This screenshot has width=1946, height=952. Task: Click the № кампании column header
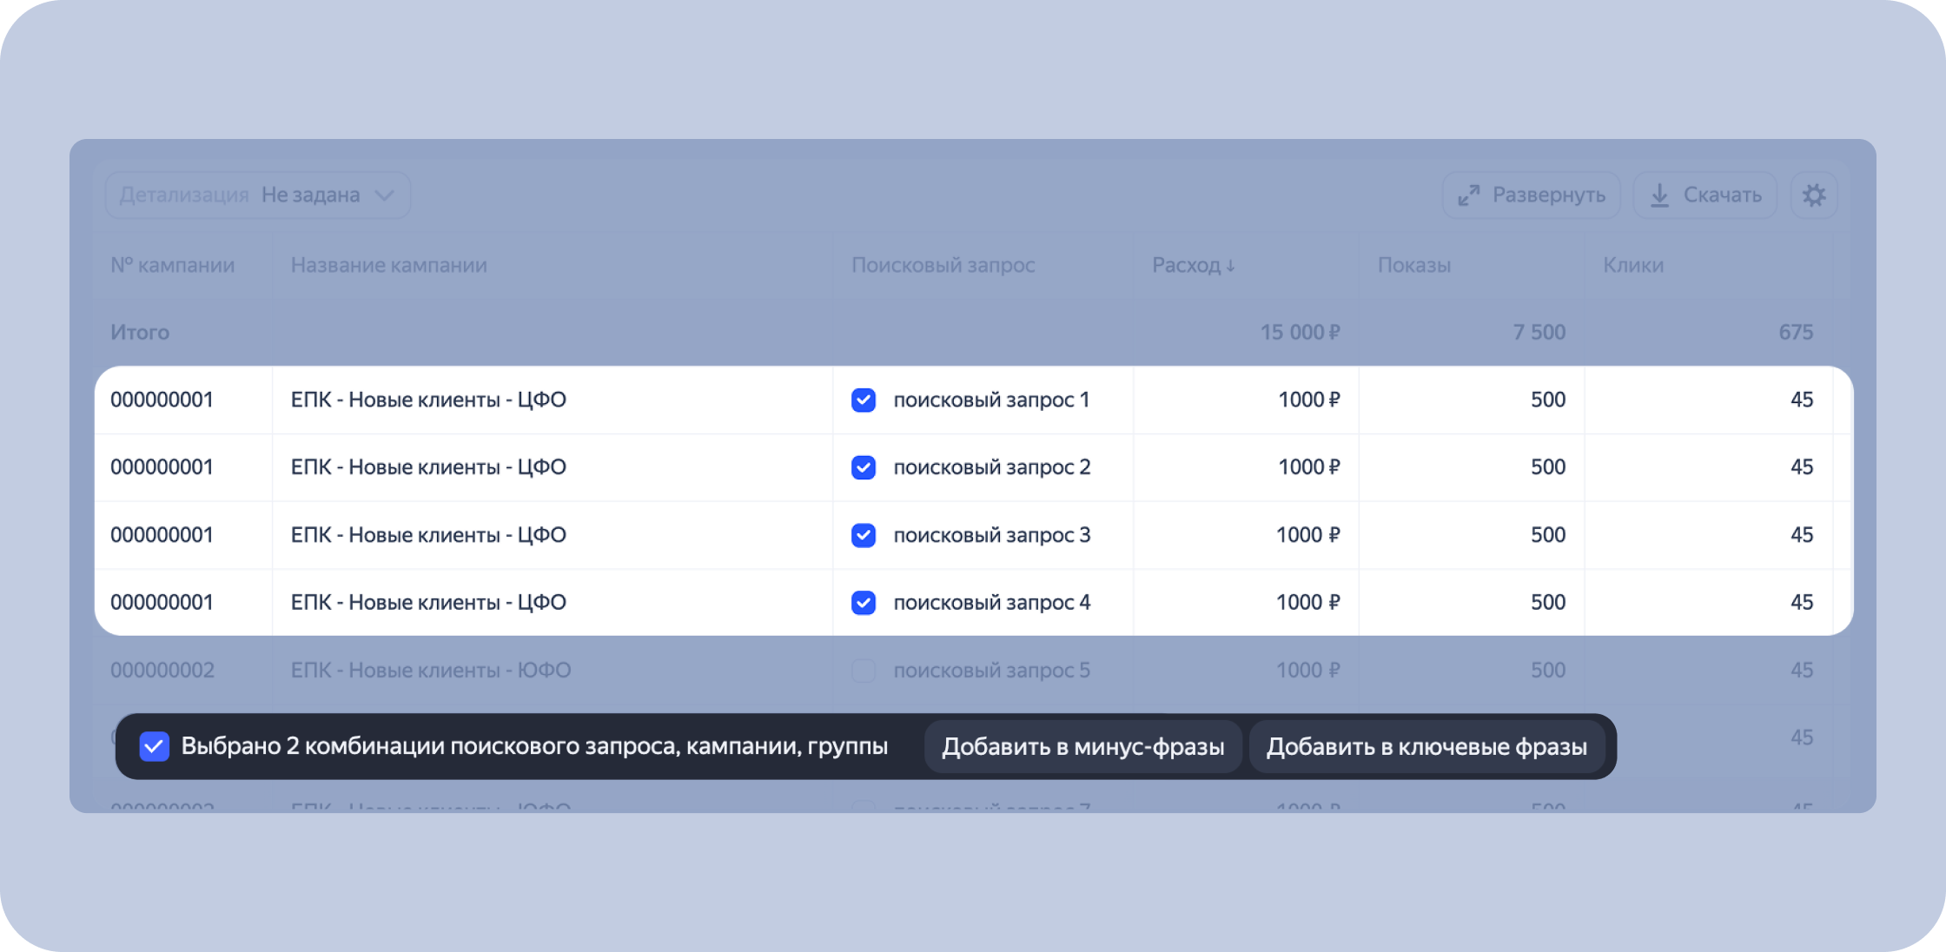click(173, 265)
